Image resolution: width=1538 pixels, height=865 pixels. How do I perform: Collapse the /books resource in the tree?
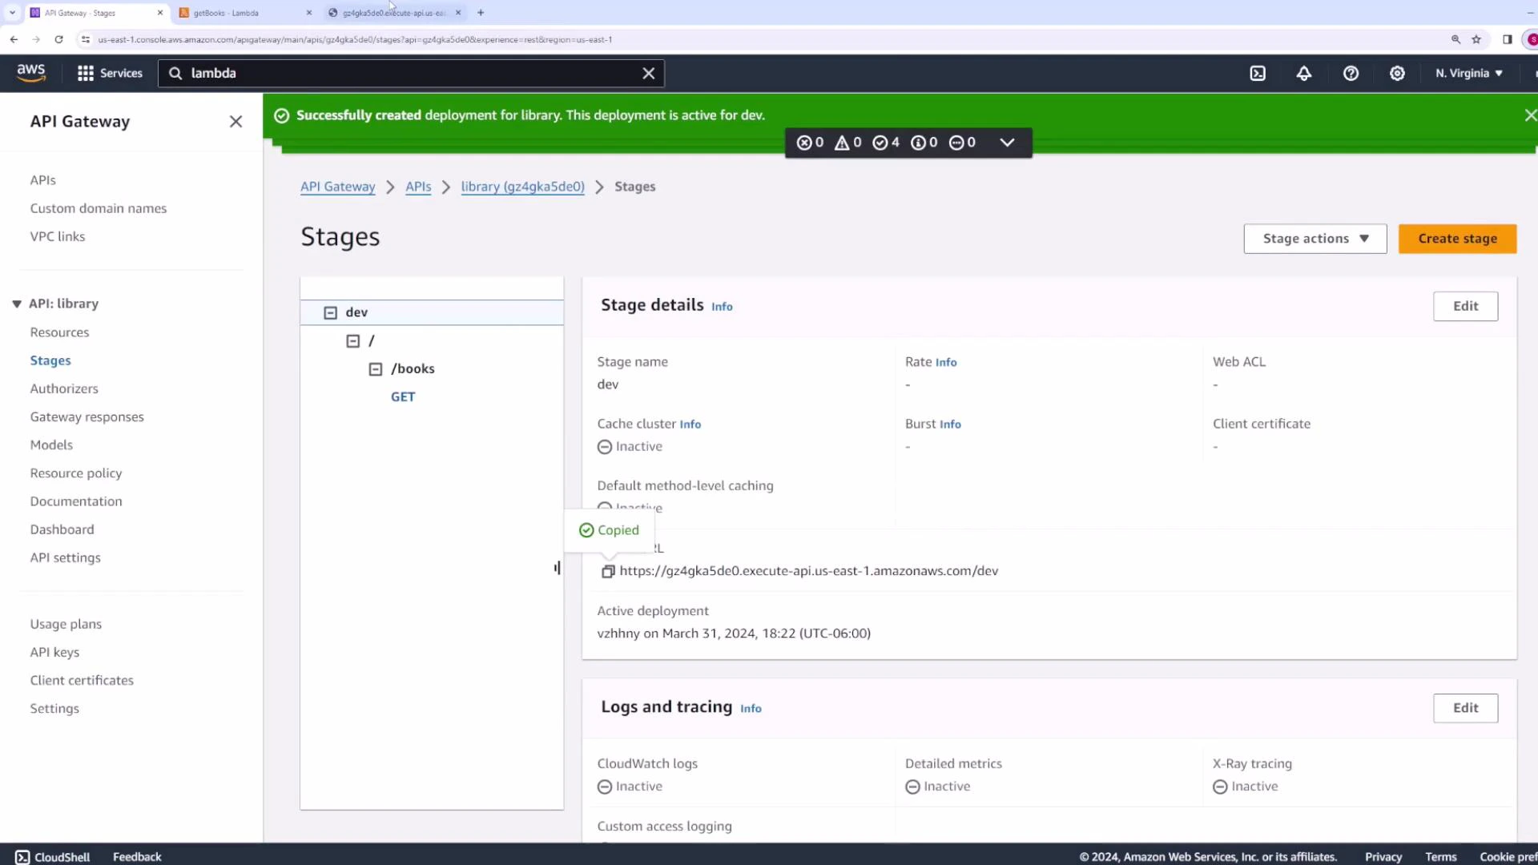(x=376, y=368)
